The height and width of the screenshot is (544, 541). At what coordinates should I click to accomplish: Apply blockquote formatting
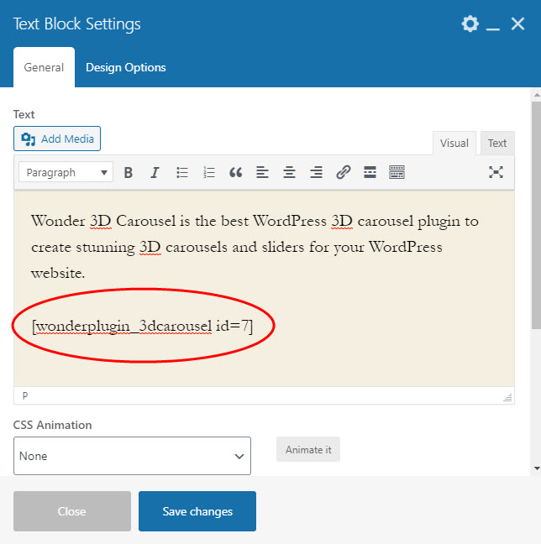[x=236, y=172]
